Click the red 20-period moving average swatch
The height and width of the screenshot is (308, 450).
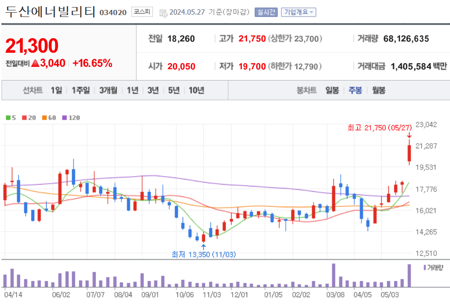(24, 118)
